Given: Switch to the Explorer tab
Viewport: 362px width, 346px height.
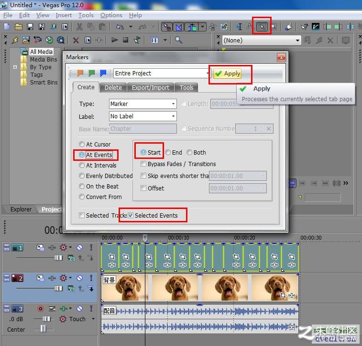Looking at the screenshot, I should 21,209.
